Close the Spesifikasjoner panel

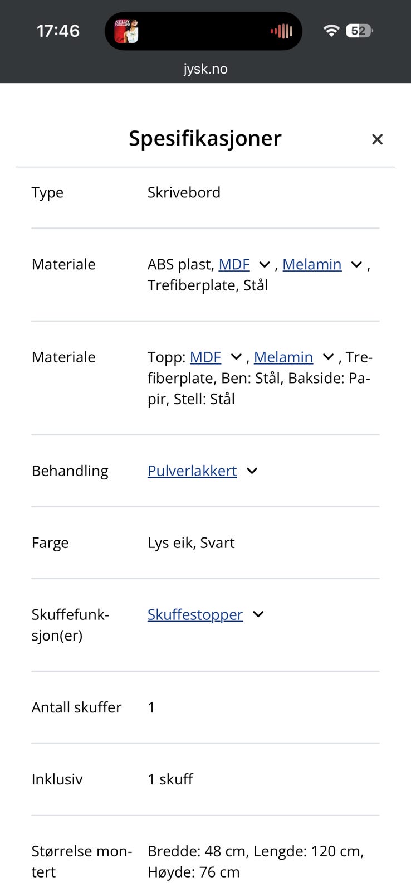tap(377, 139)
